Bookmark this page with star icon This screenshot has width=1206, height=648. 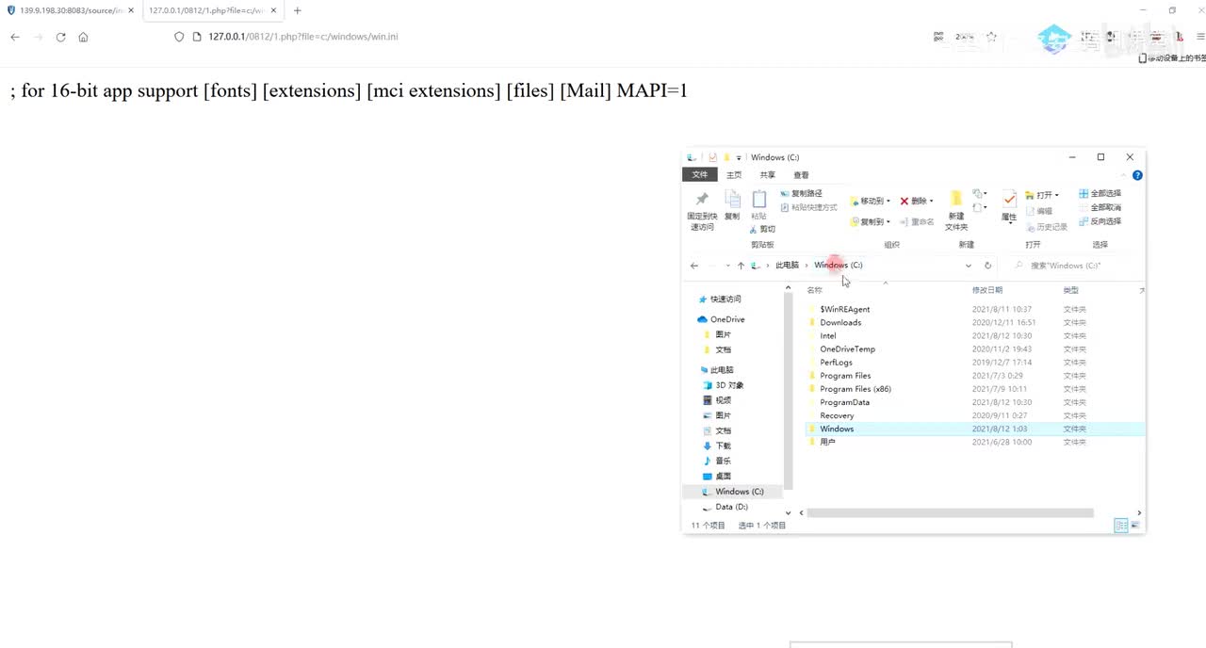pyautogui.click(x=991, y=37)
